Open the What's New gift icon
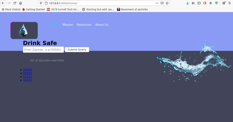Viewport: 233px width, 122px height. [224, 3]
